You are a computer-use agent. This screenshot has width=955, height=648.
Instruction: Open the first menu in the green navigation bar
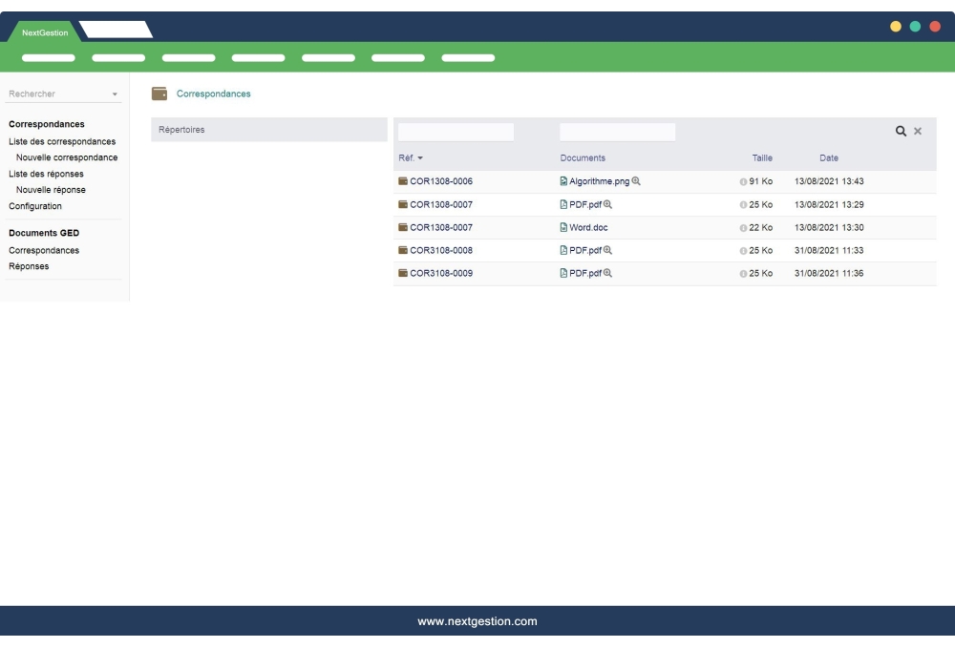click(x=50, y=57)
